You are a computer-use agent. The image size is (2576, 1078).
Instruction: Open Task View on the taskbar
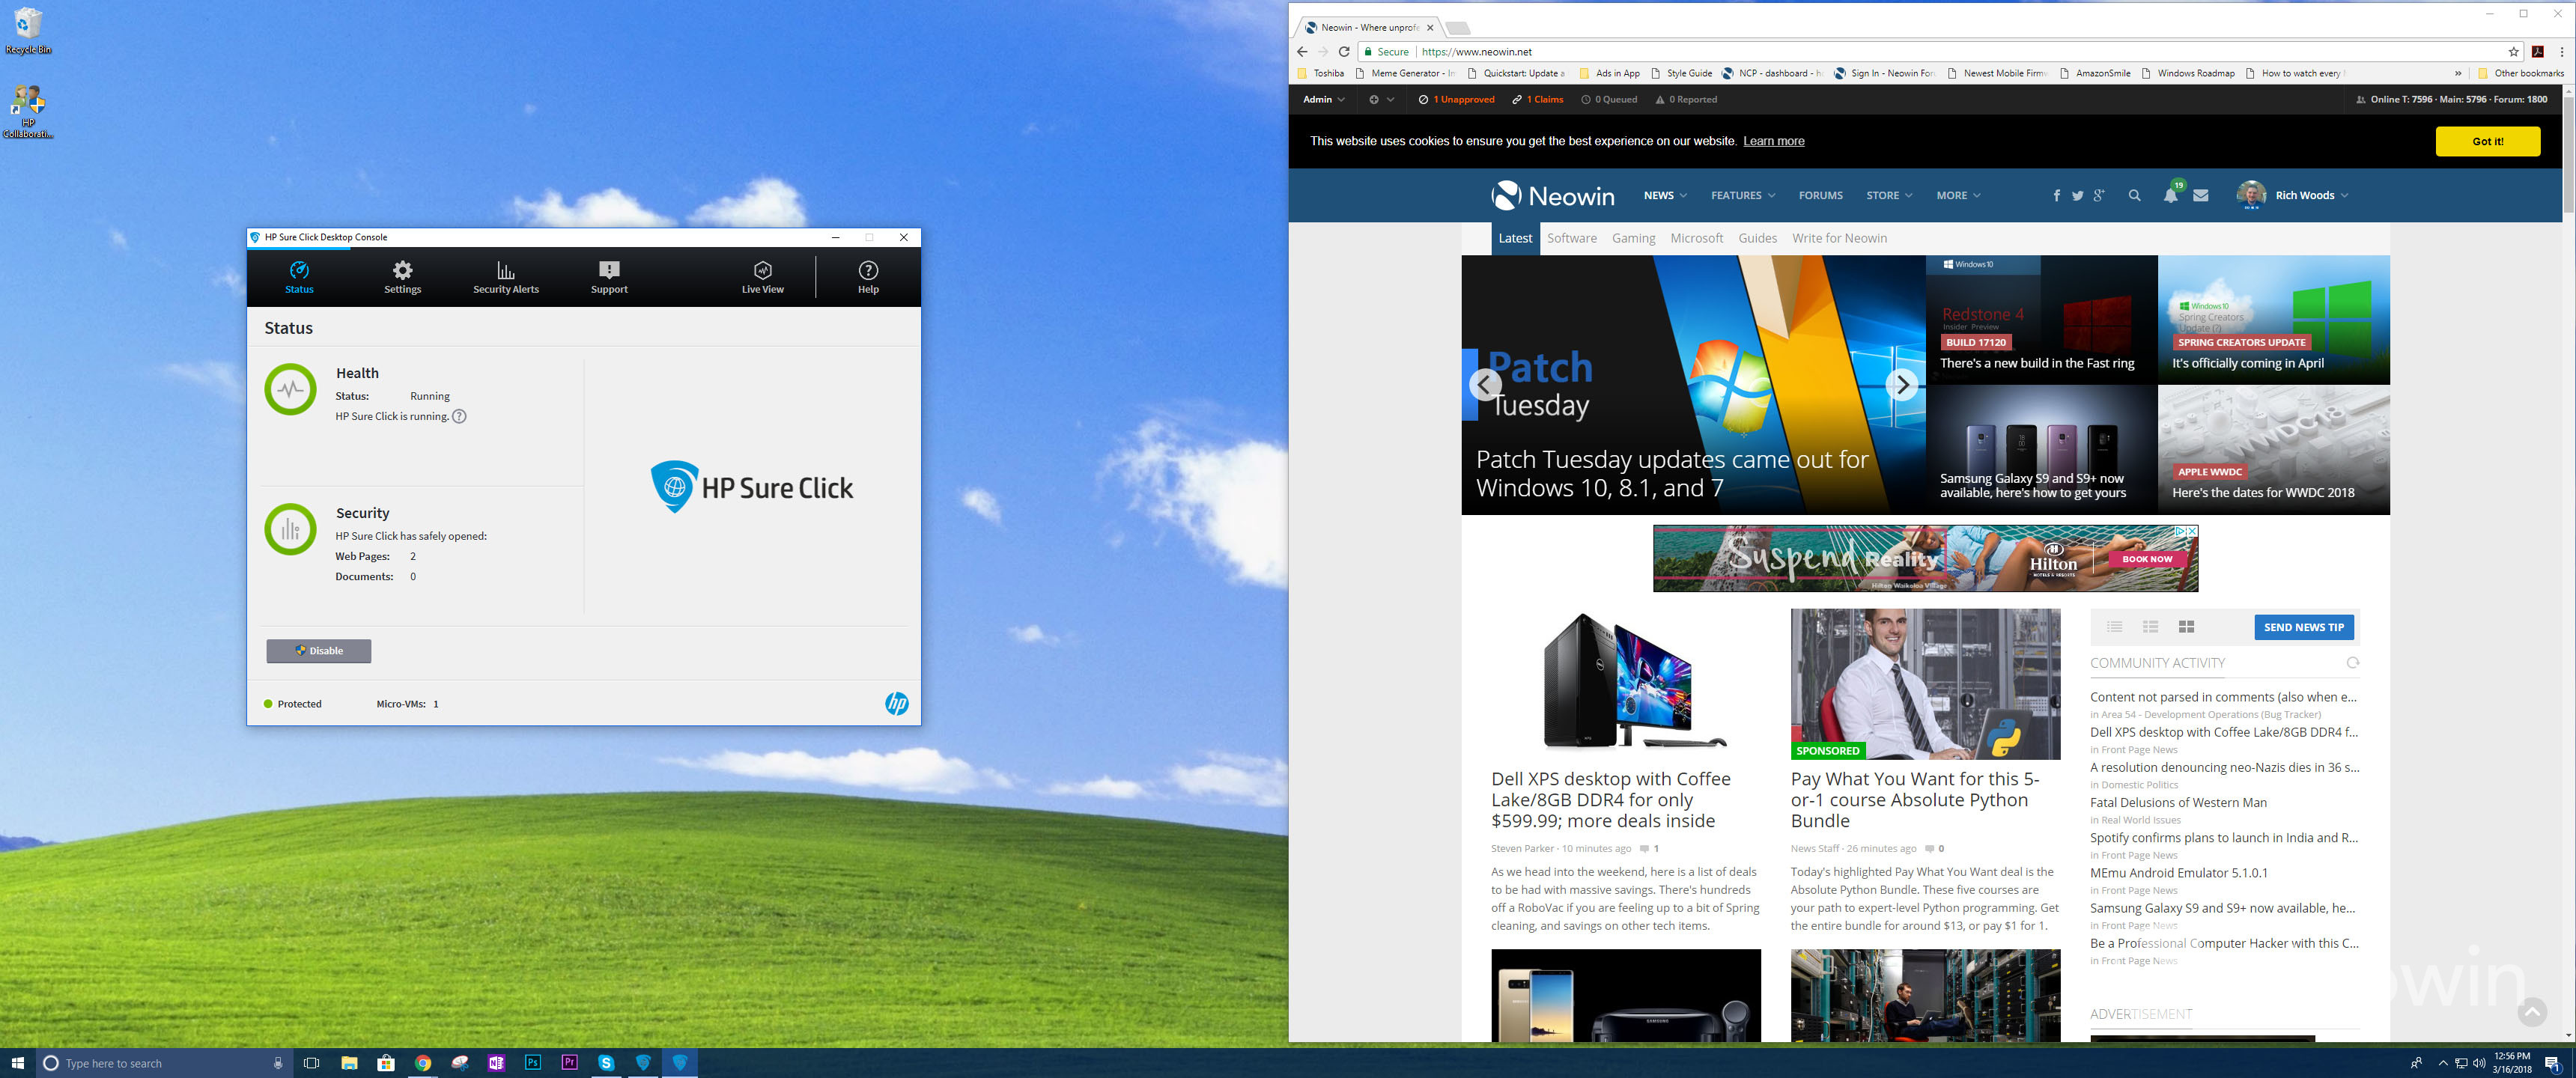[311, 1063]
